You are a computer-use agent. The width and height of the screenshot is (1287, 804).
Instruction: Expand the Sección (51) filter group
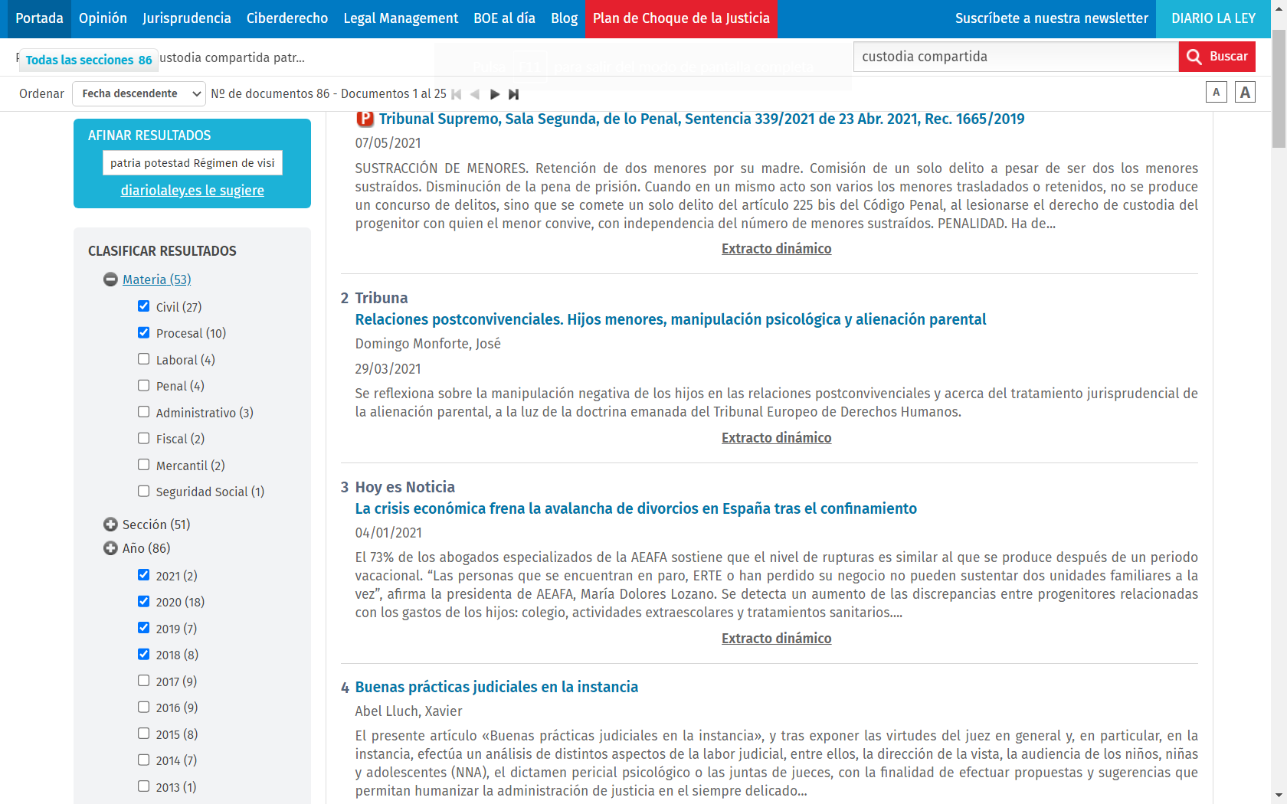coord(110,525)
